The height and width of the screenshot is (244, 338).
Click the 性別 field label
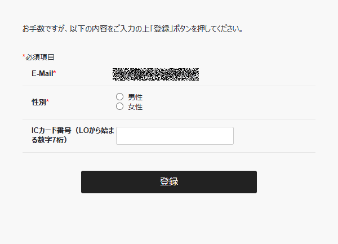[39, 102]
